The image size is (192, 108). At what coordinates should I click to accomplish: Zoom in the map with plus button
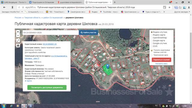(x=18, y=32)
